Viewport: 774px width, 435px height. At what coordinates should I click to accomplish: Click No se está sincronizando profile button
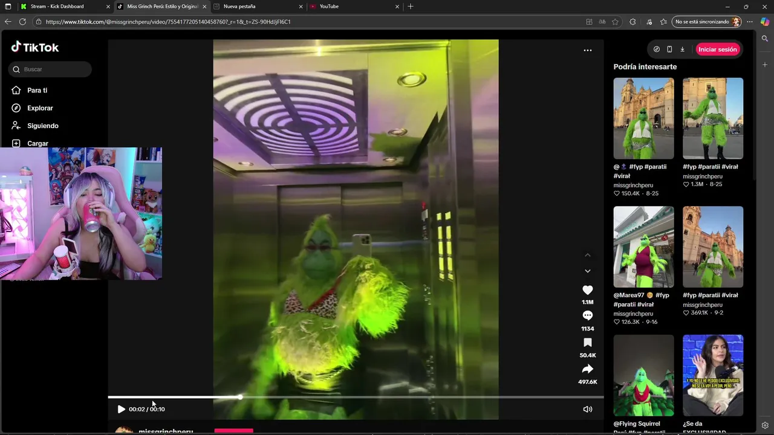[x=707, y=22]
